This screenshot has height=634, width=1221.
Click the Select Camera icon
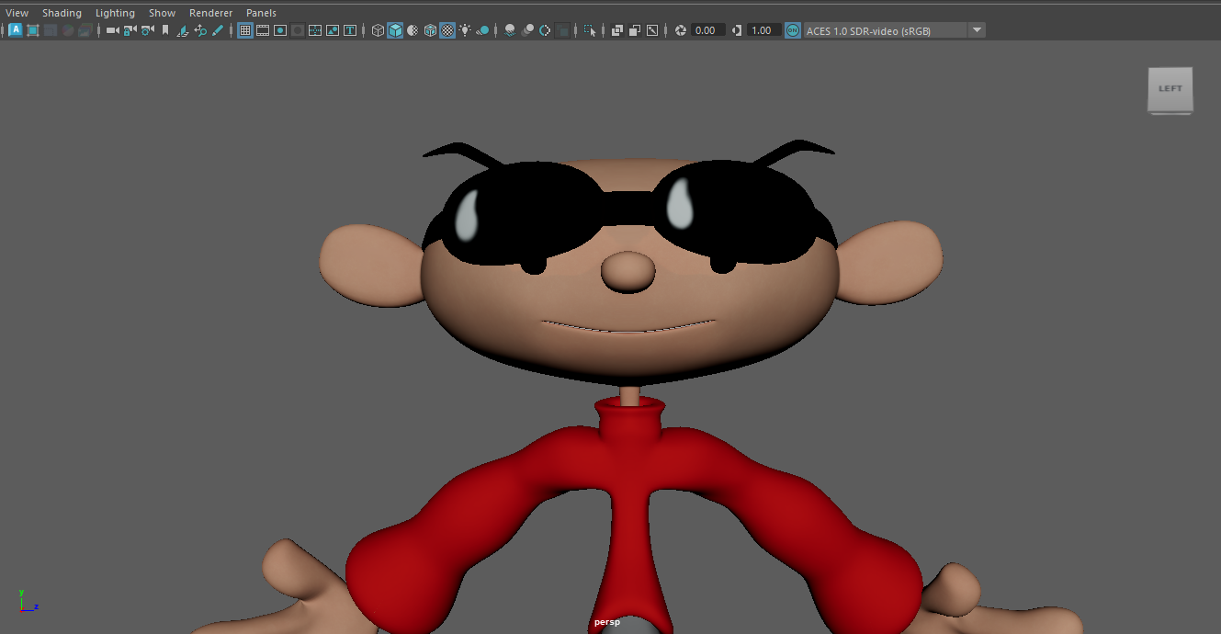click(x=113, y=30)
